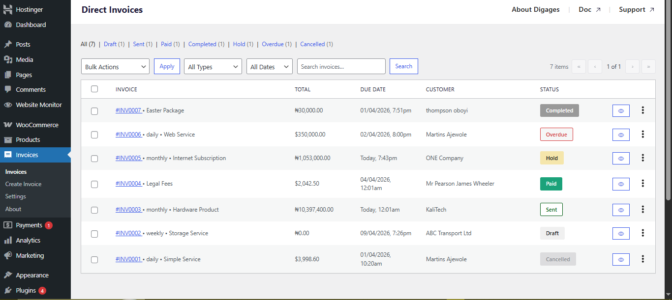Open Create Invoice submenu item
Screen dimensions: 672x300
pos(23,184)
